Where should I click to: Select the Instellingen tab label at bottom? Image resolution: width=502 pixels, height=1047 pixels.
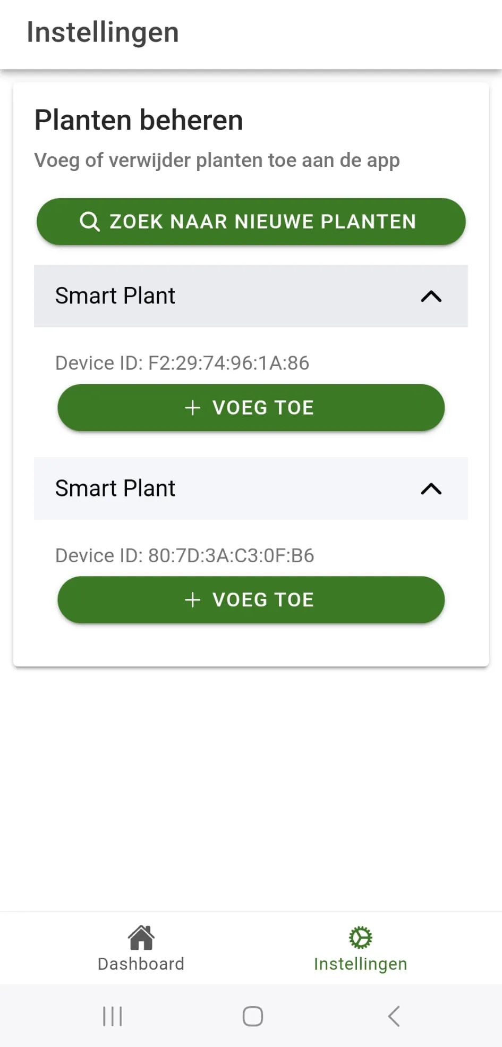[360, 964]
